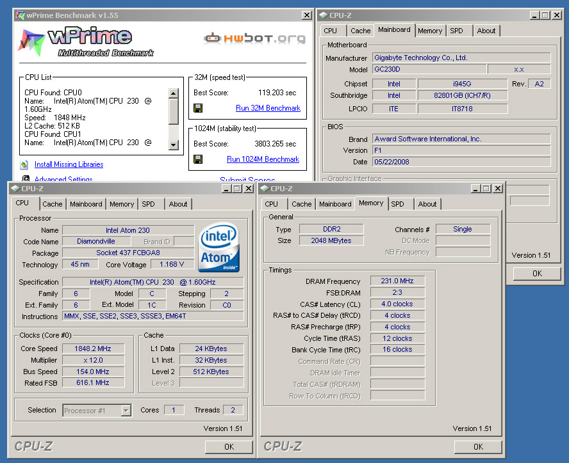569x463 pixels.
Task: Click OK in the CPU-Z processor window
Action: (x=229, y=447)
